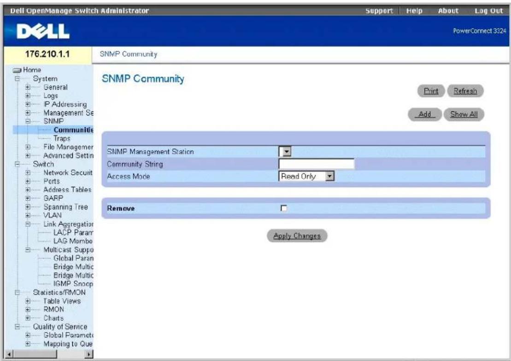Click the tree scrollbar left arrow
The image size is (511, 361).
9,354
